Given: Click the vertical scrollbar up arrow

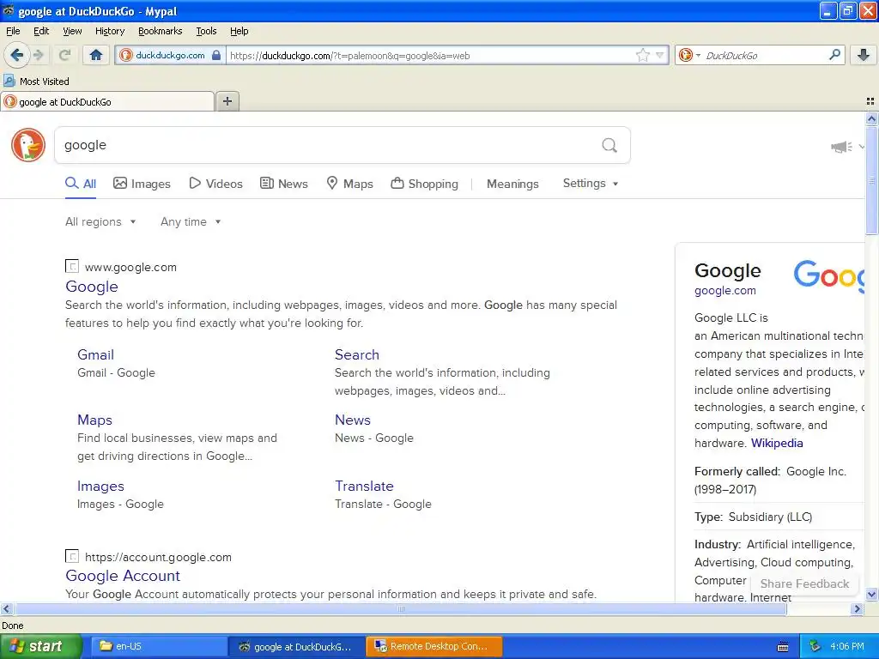Looking at the screenshot, I should click(871, 118).
